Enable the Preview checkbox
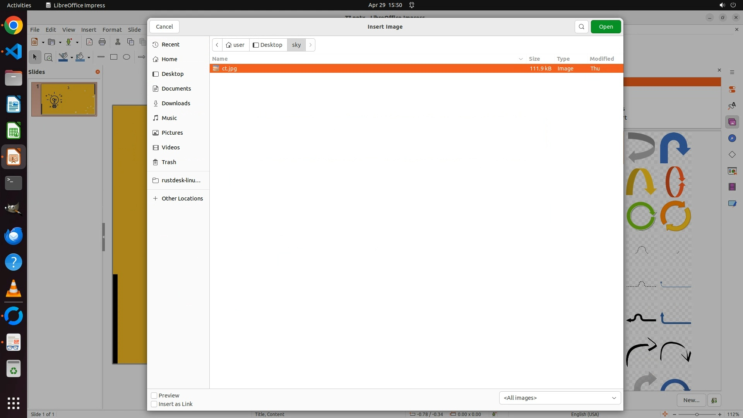 pos(154,396)
